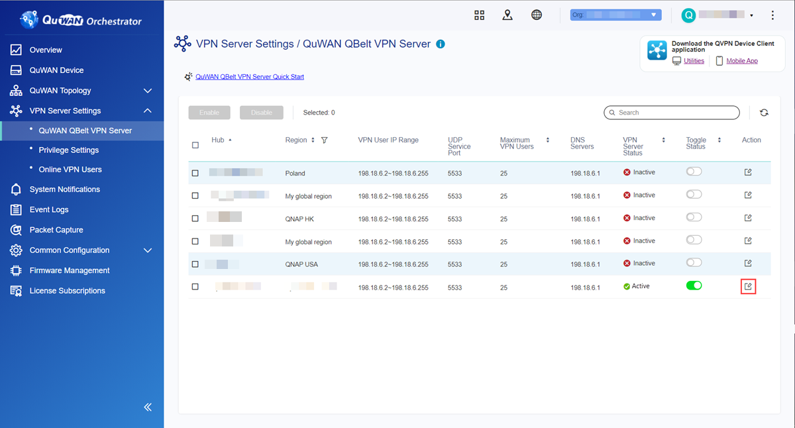This screenshot has height=428, width=795.
Task: Sort by Maximum VPN Users column
Action: (548, 140)
